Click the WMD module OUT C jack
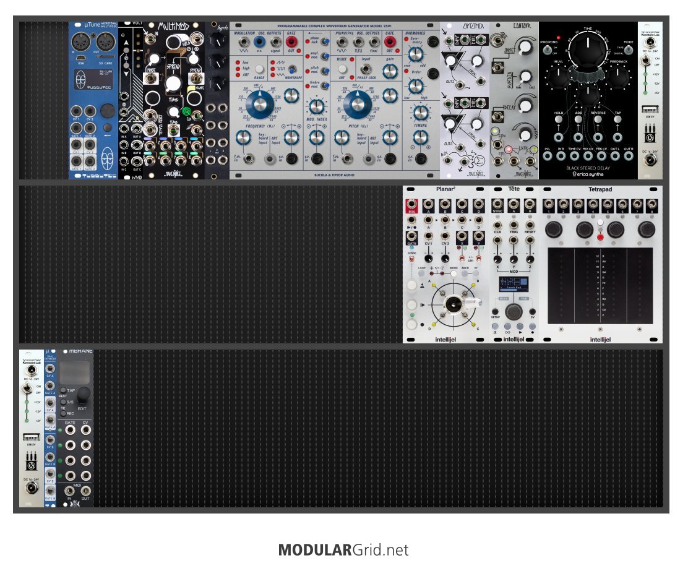 [x=137, y=161]
